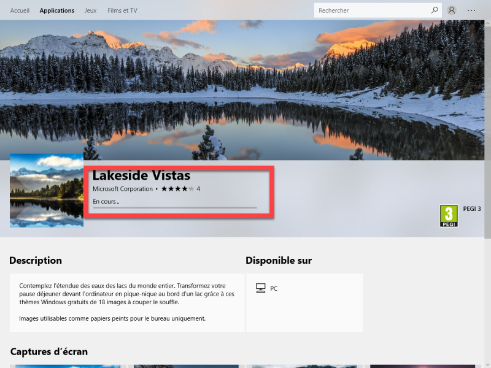The width and height of the screenshot is (491, 368).
Task: Click the download progress bar
Action: [x=175, y=207]
